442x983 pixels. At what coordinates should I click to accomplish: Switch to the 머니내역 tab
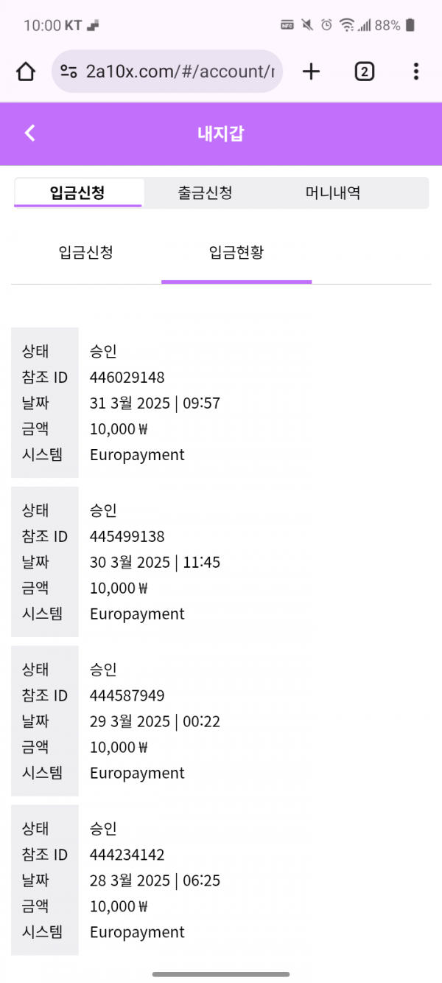click(333, 193)
